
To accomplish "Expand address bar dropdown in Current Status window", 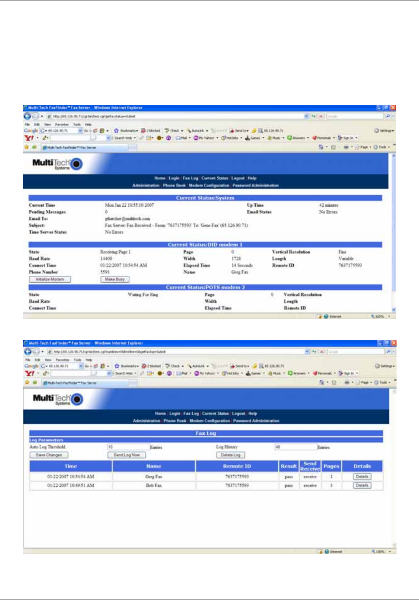I will (306, 116).
